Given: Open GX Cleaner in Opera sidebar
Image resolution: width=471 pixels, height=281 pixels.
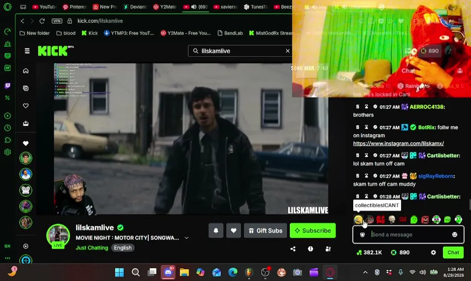Looking at the screenshot, I should (x=7, y=44).
